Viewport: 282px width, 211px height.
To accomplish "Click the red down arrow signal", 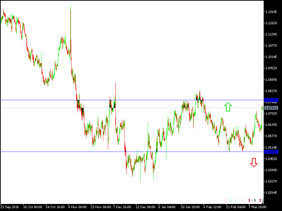I will (x=254, y=162).
